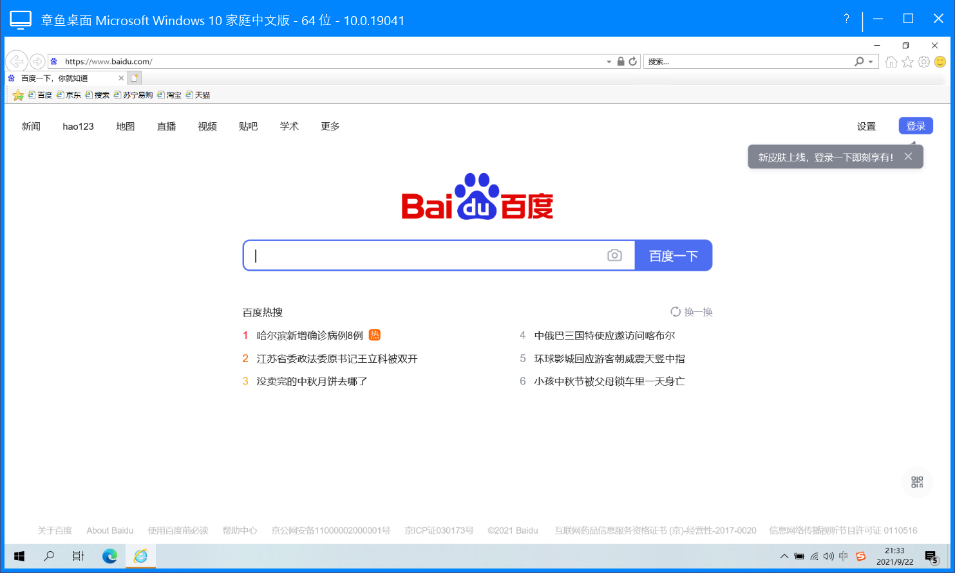
Task: Click the browser refresh icon
Action: click(x=633, y=62)
